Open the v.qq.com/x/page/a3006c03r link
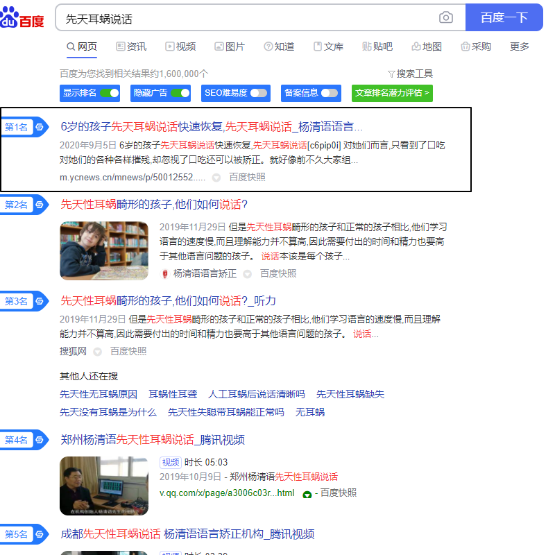 (227, 493)
